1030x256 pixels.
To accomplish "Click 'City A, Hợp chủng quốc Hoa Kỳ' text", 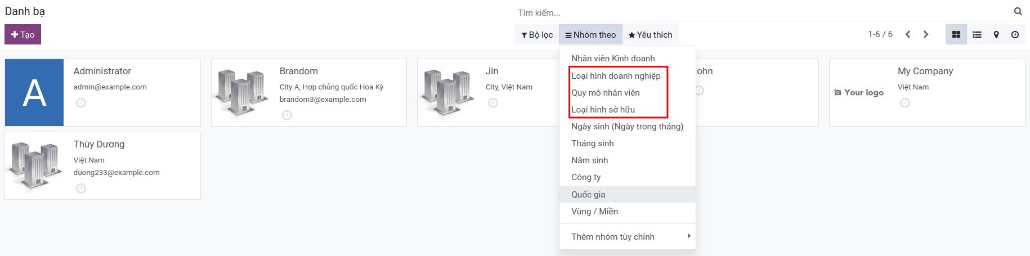I will coord(331,87).
